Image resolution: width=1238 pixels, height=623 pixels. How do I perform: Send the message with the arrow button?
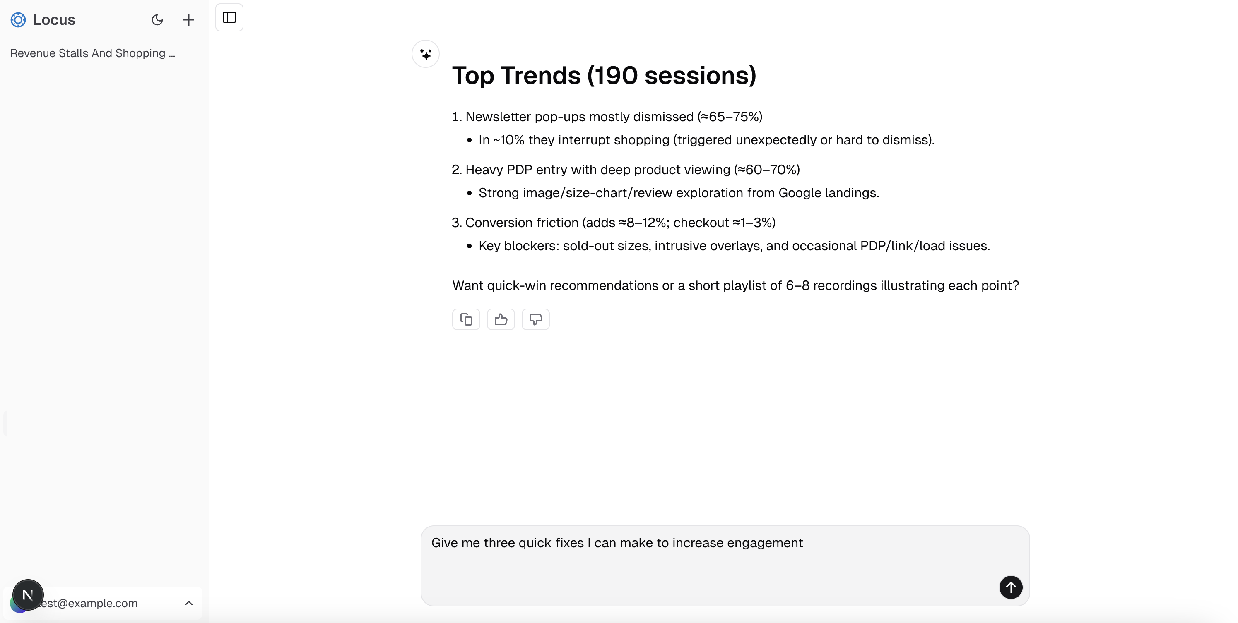pos(1011,587)
